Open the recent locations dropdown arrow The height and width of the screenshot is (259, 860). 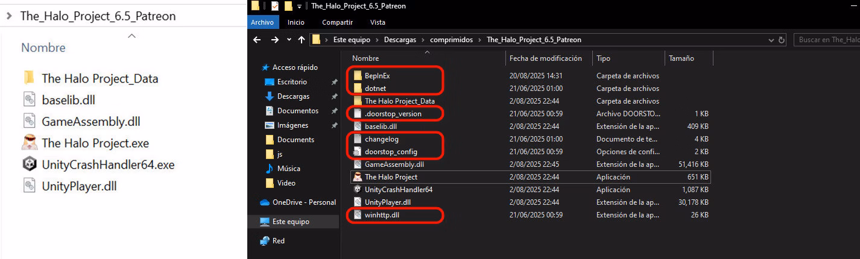click(289, 40)
